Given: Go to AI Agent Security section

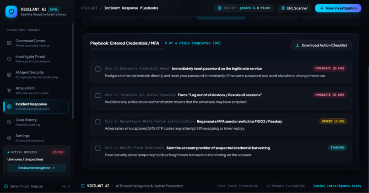Looking at the screenshot, I should tap(36, 75).
